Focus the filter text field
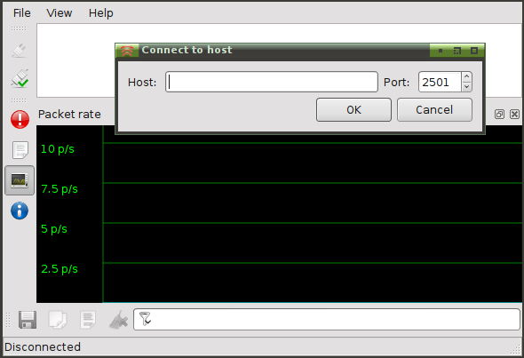 (x=327, y=319)
